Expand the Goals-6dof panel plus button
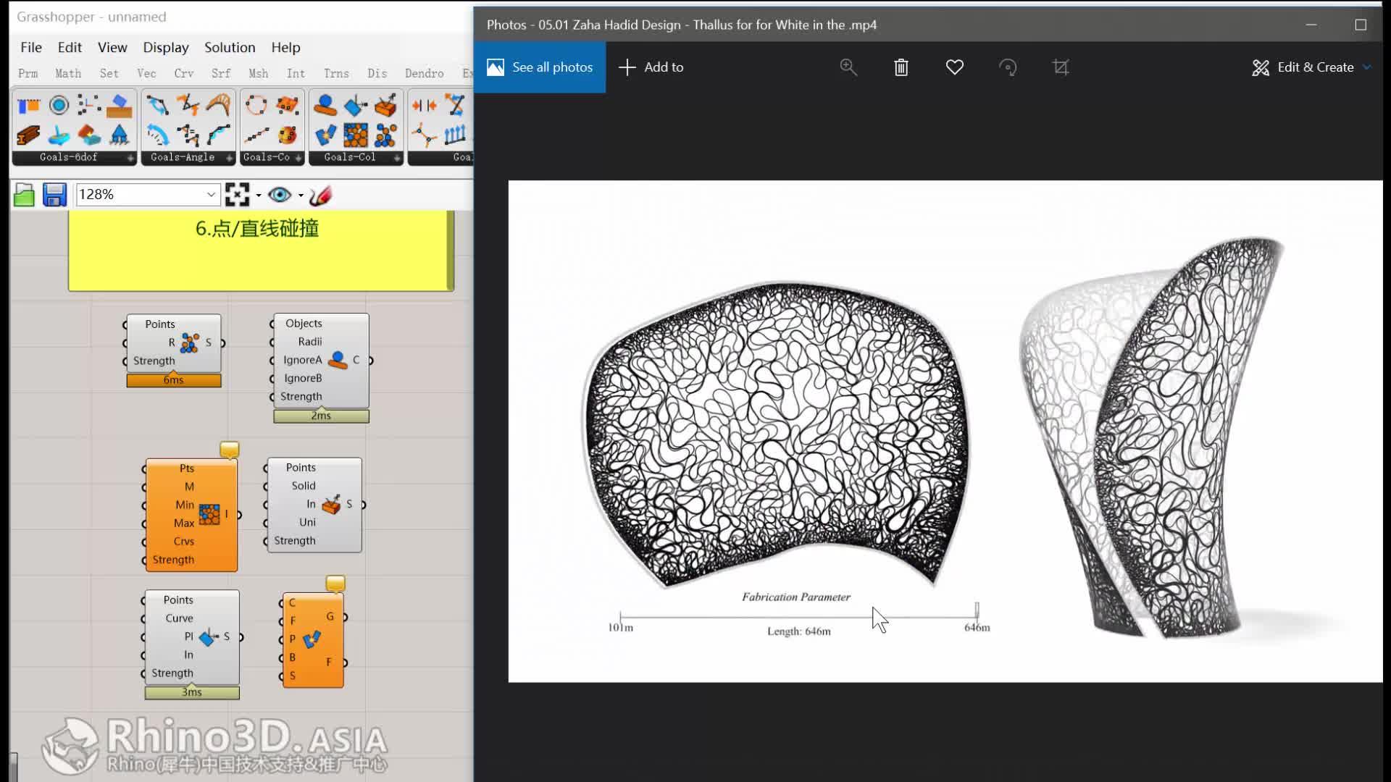Screen dimensions: 1391x782 click(x=130, y=158)
